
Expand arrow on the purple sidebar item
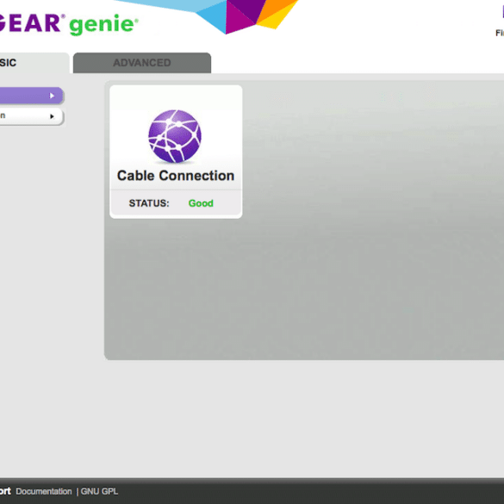(52, 96)
